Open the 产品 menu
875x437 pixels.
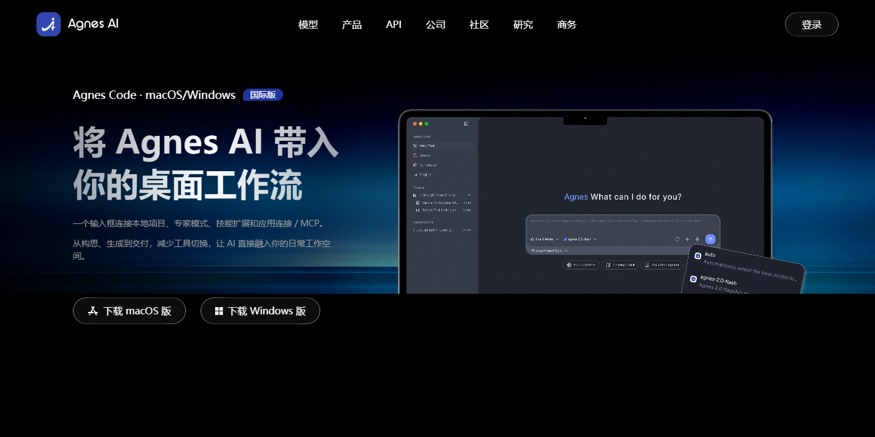[x=352, y=24]
